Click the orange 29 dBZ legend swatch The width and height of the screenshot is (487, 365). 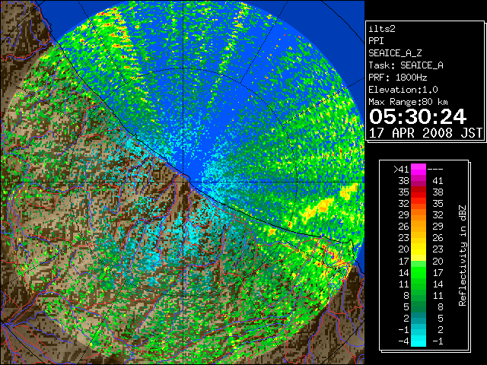(419, 214)
